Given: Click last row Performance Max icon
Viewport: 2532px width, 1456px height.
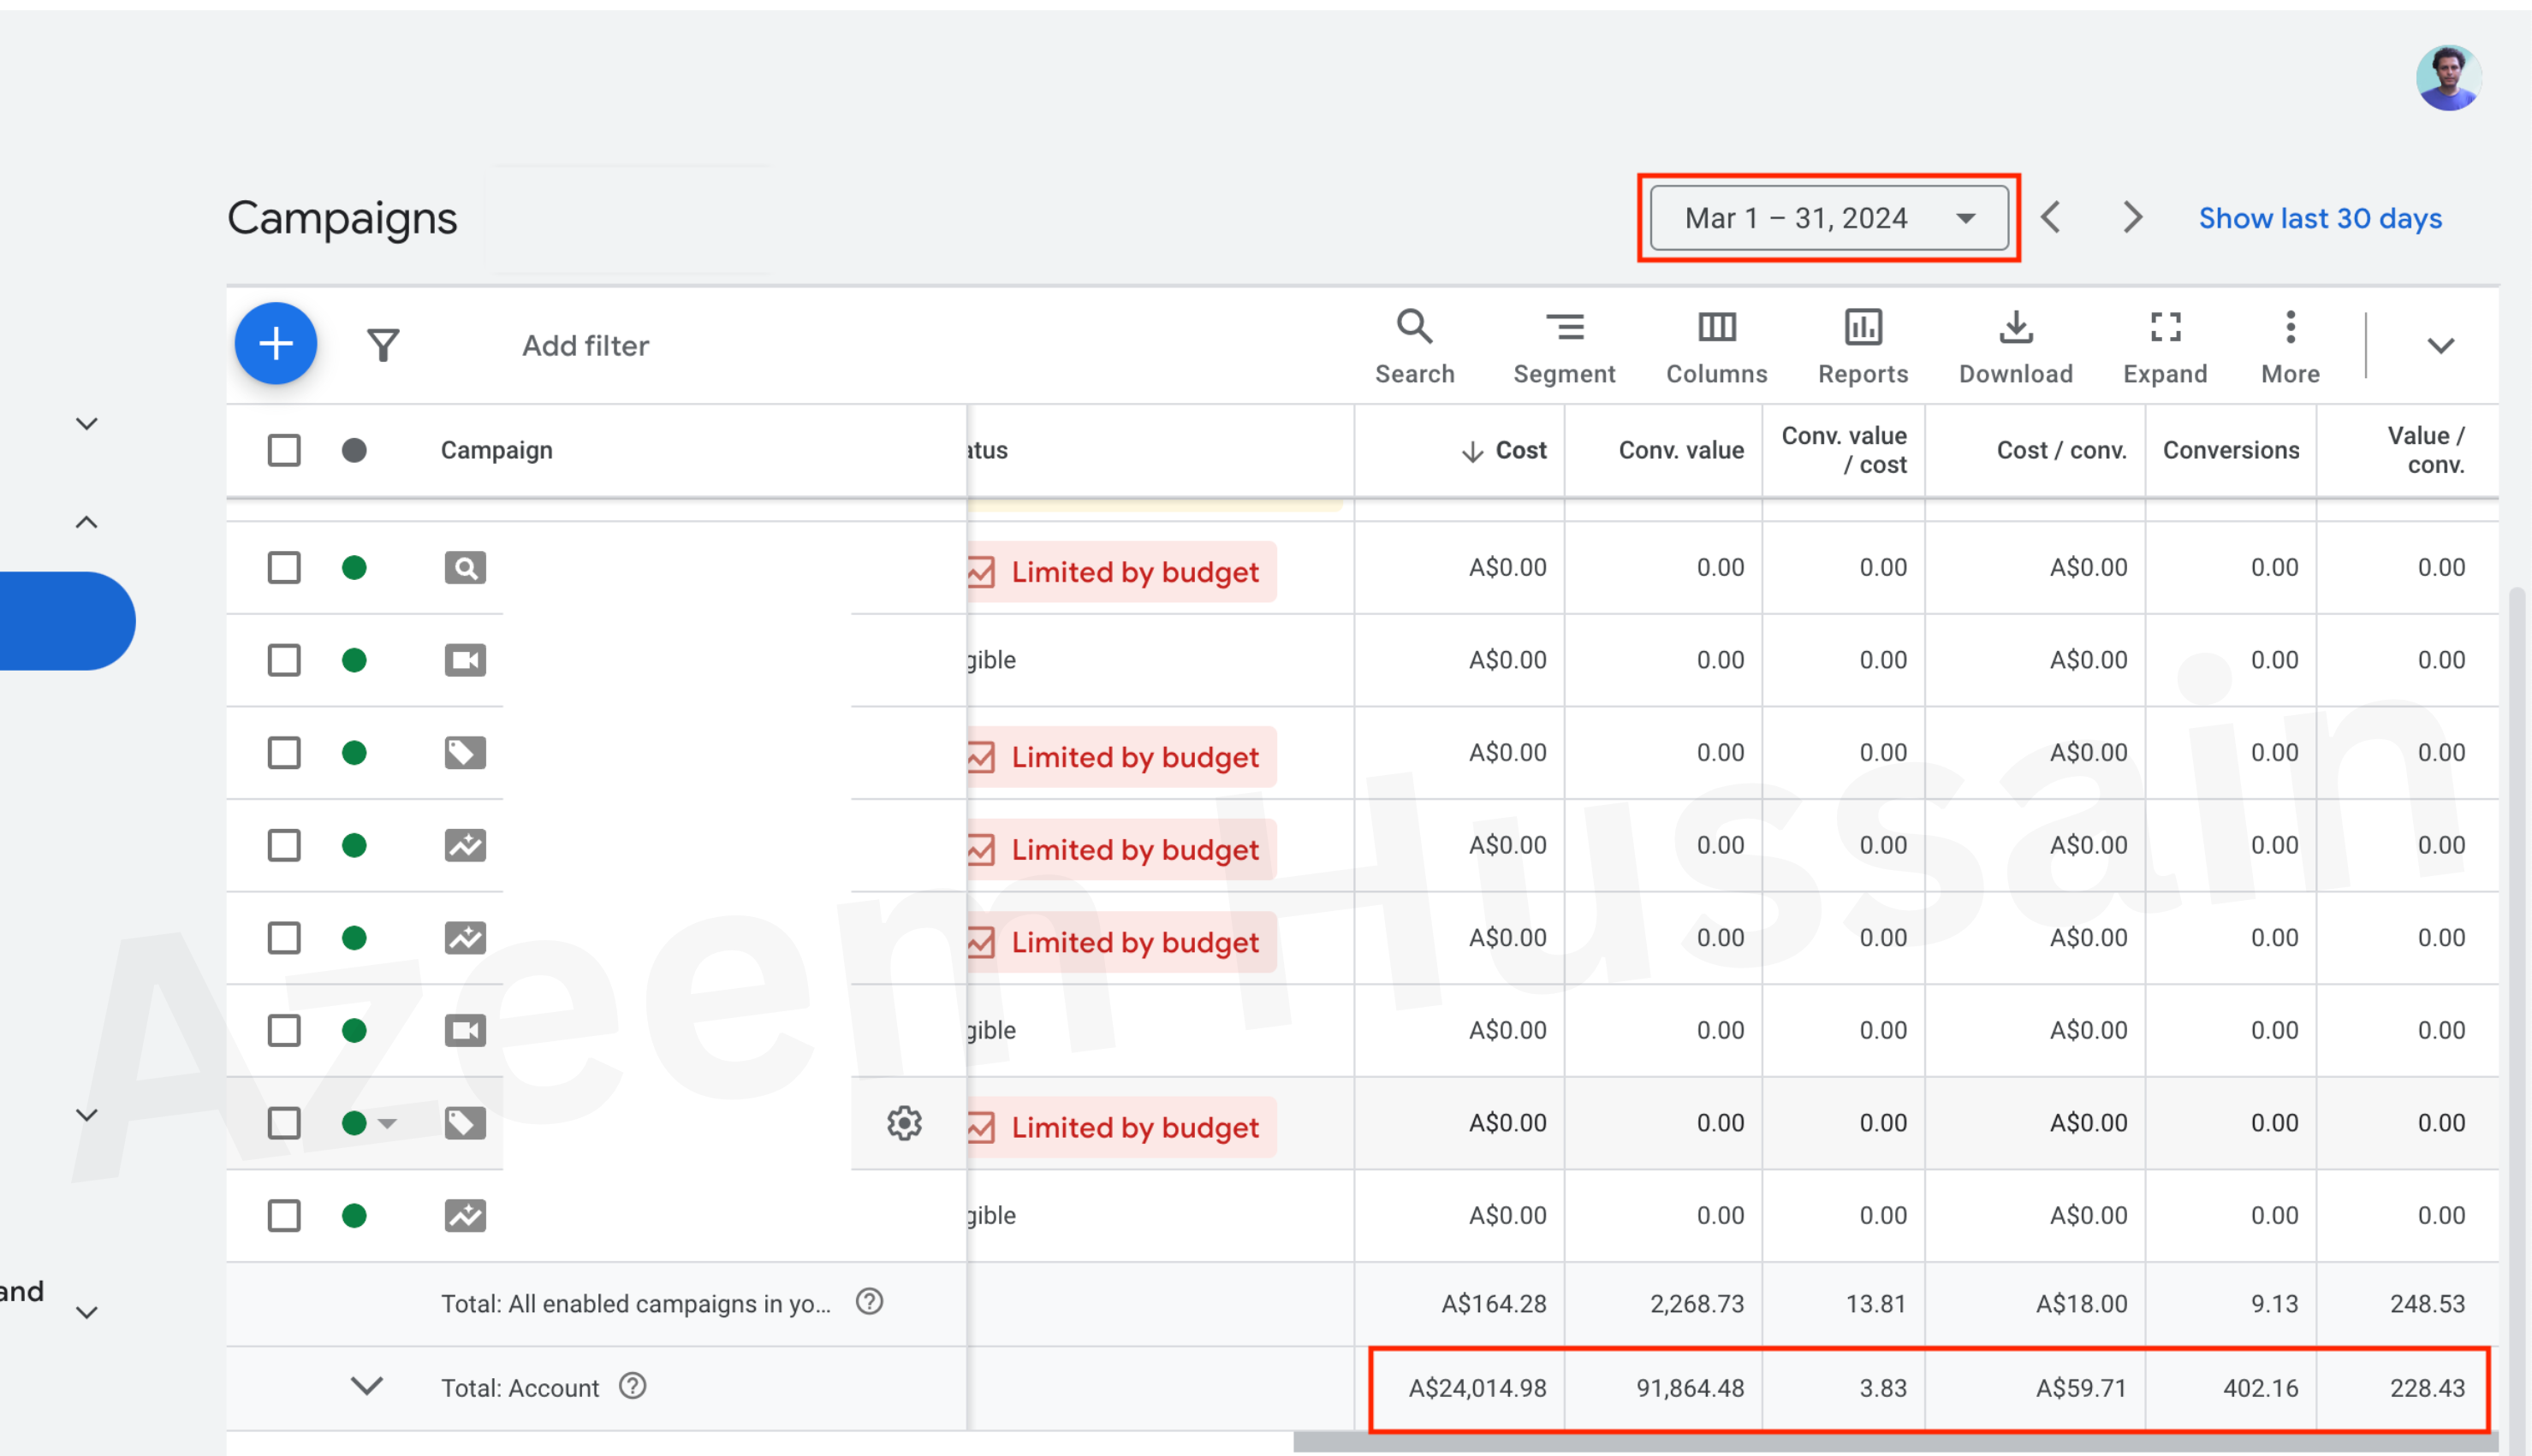Looking at the screenshot, I should point(465,1216).
